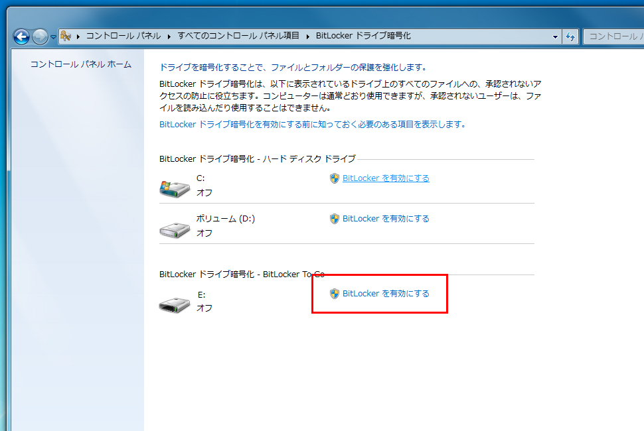Viewport: 644px width, 431px height.
Task: Select すべてのコントロール パネル項目 breadcrumb
Action: [x=238, y=36]
